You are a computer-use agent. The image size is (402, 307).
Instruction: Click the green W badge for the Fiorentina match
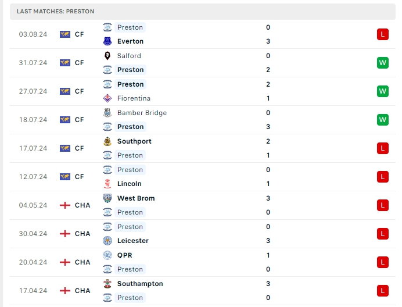click(x=382, y=91)
